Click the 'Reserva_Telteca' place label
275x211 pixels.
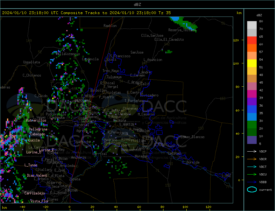(182, 30)
